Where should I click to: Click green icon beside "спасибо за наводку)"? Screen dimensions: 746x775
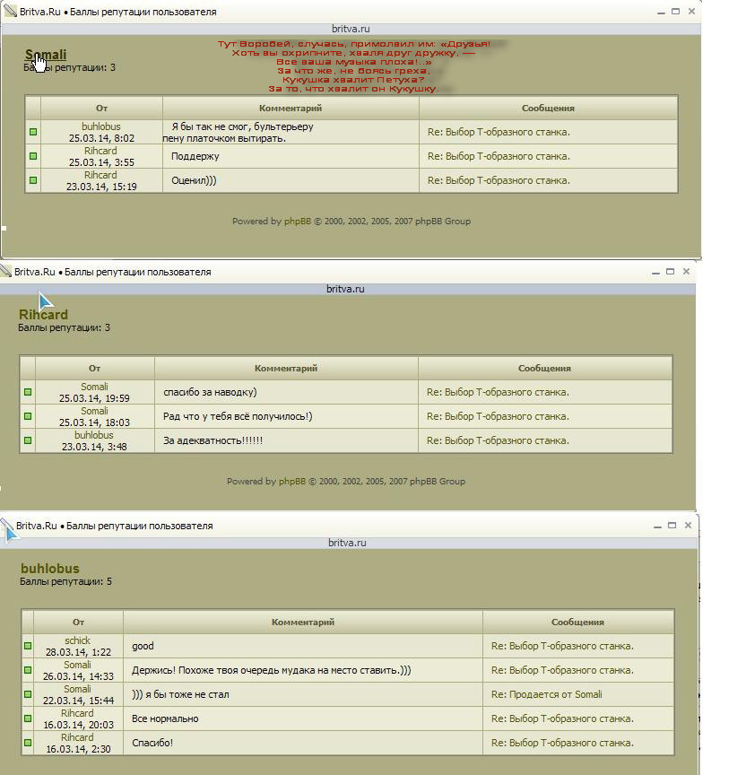coord(28,392)
